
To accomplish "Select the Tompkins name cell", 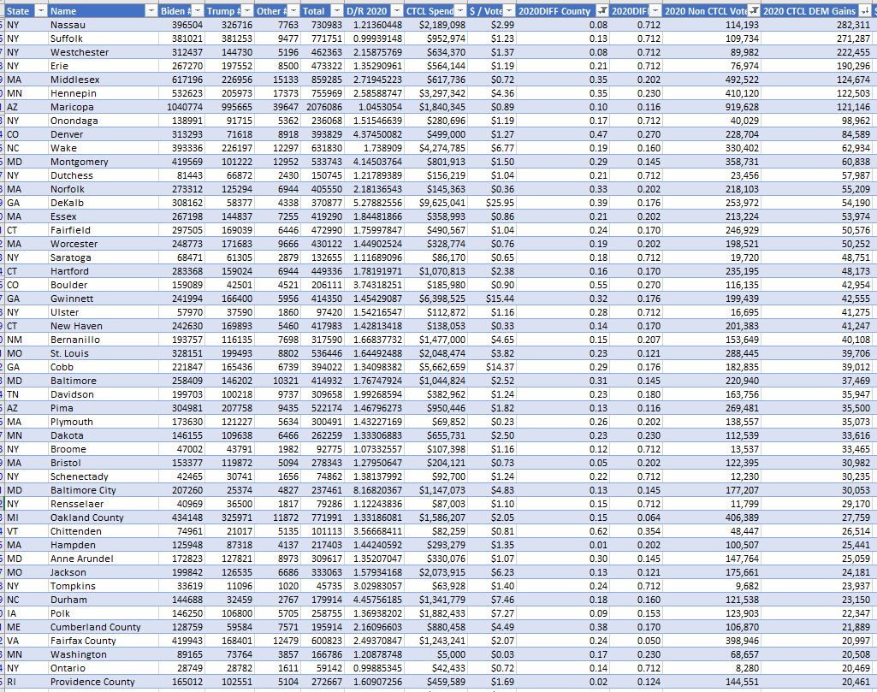I will click(x=103, y=586).
